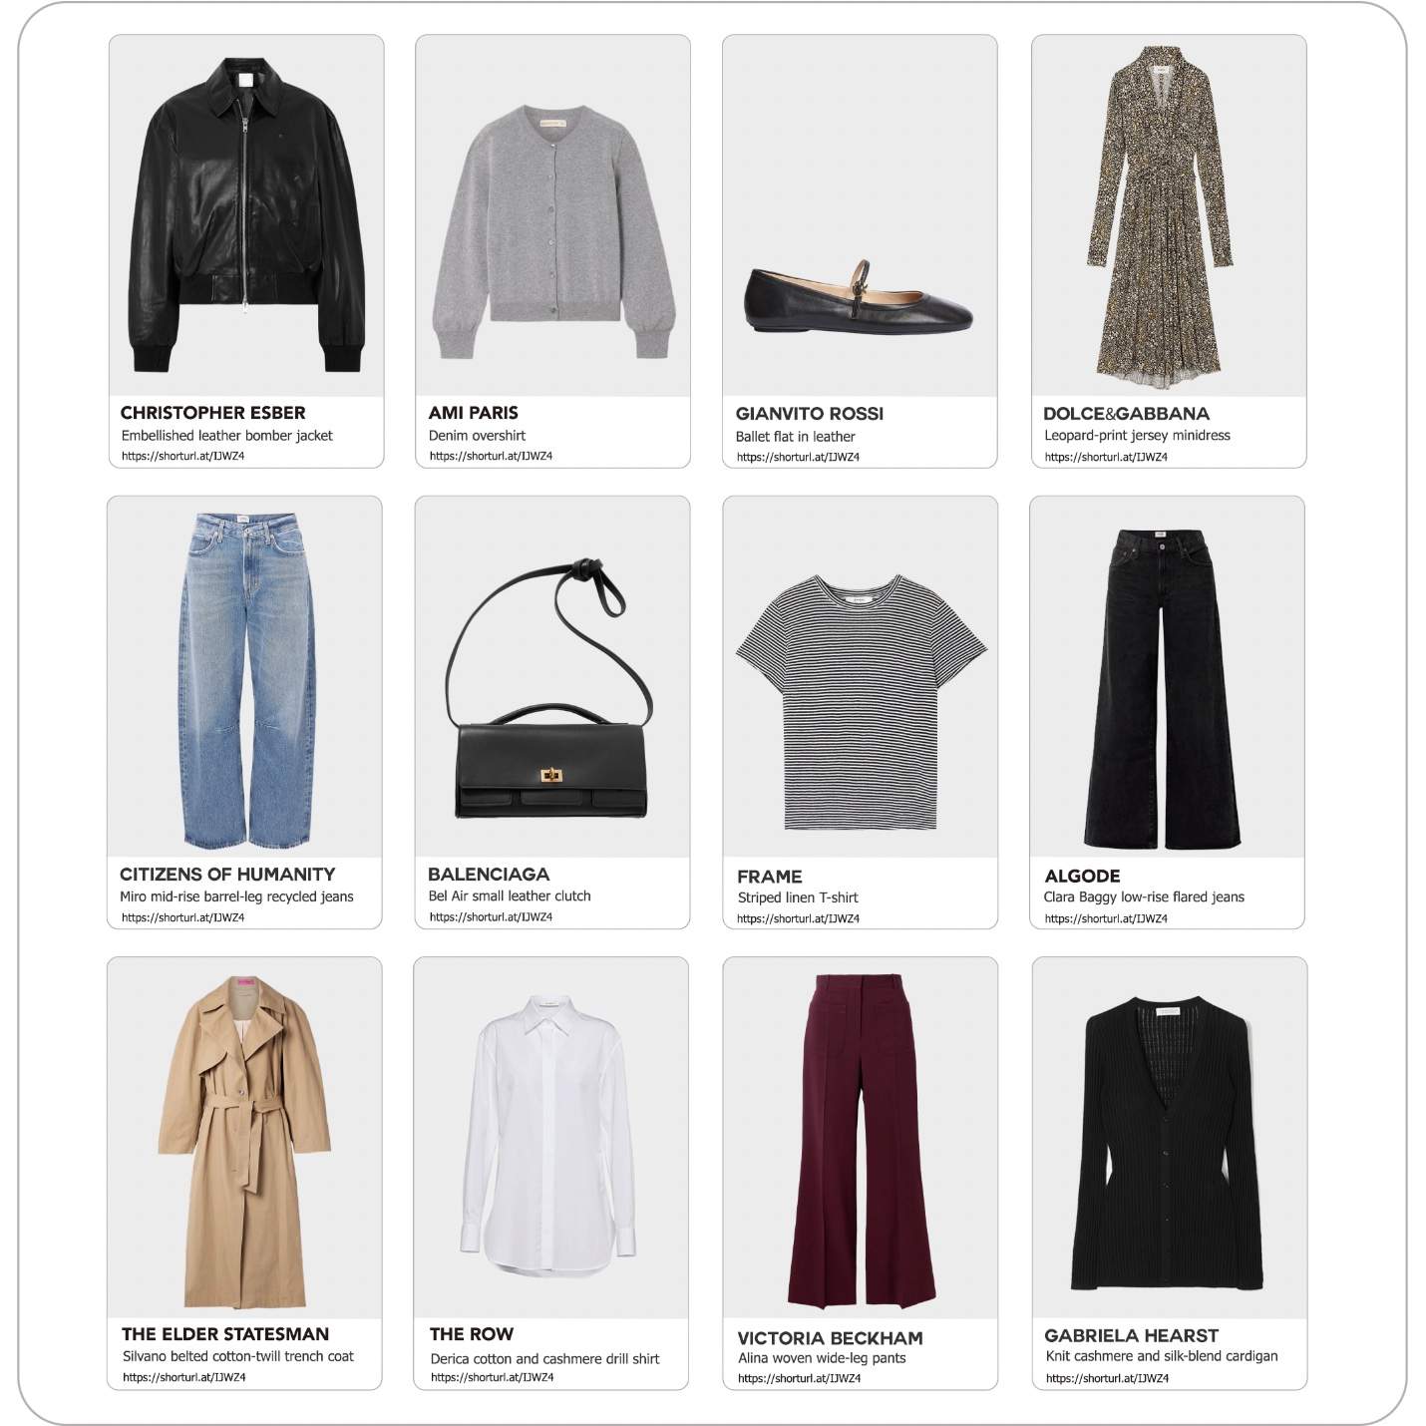Select the Algode black flared jeans image
The width and height of the screenshot is (1426, 1426).
pyautogui.click(x=1168, y=677)
